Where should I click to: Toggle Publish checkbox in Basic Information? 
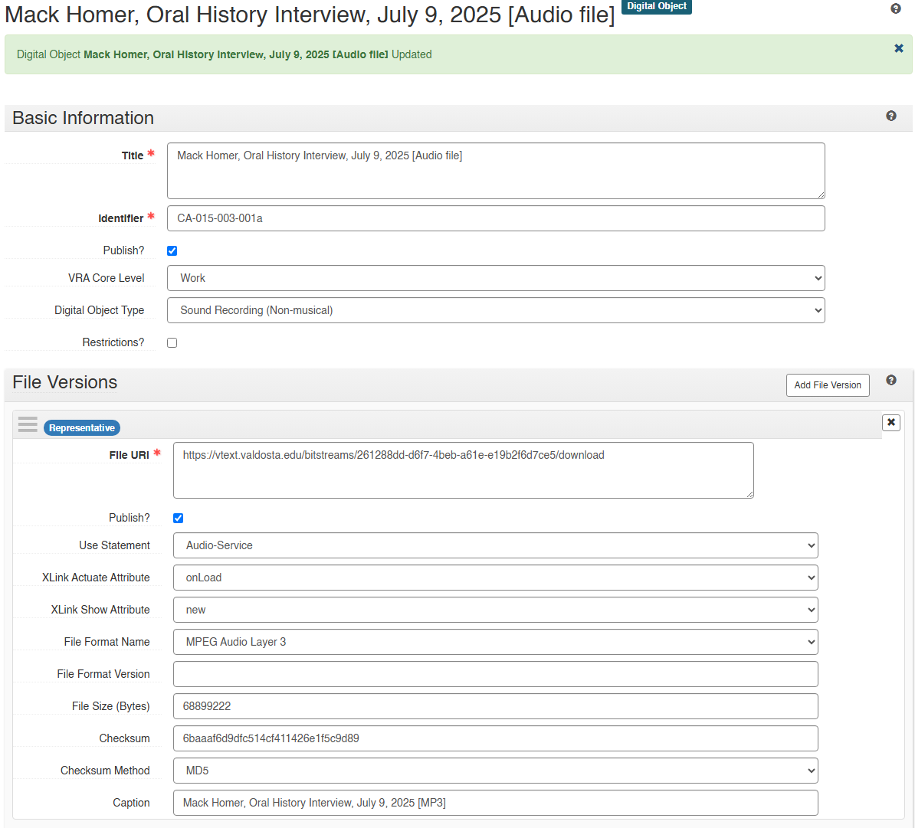172,250
